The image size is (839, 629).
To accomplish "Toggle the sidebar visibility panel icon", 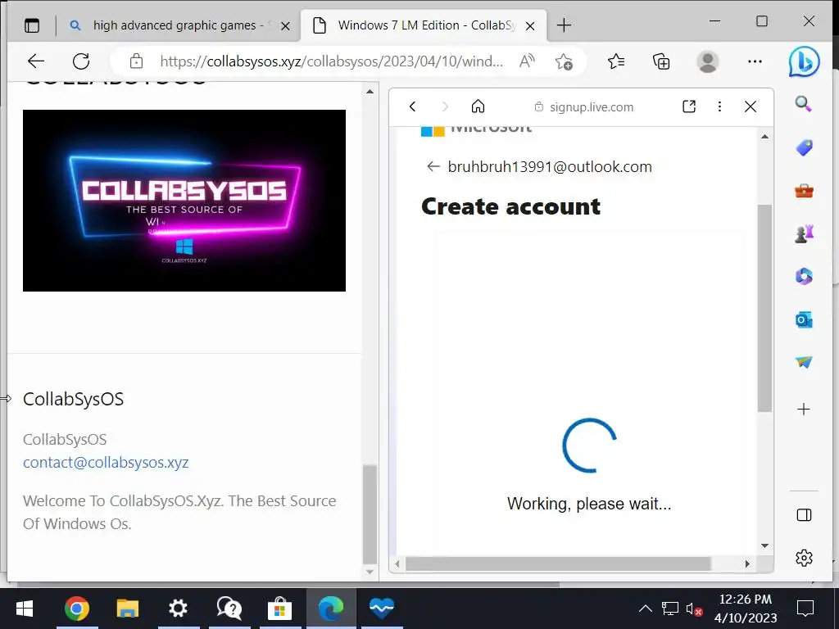I will 804,514.
